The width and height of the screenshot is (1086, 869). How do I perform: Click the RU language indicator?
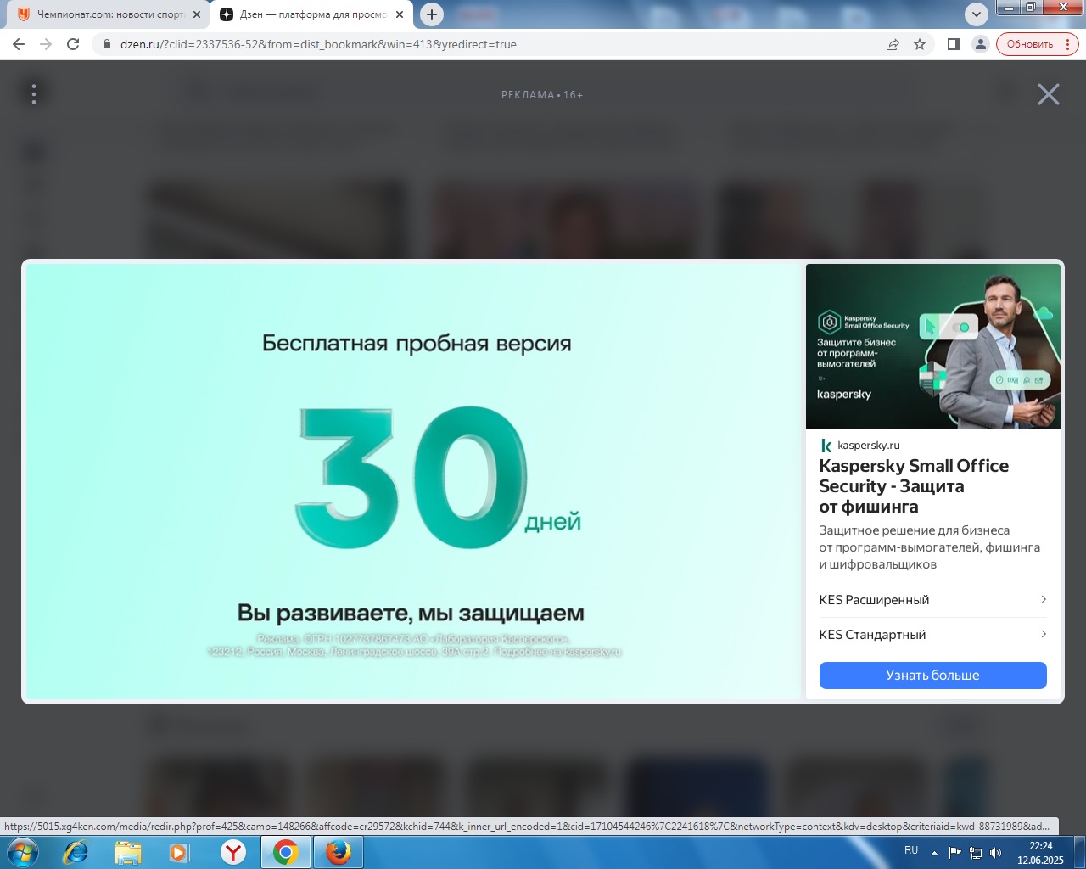click(x=911, y=850)
